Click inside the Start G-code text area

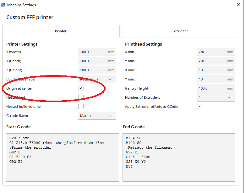(63, 157)
